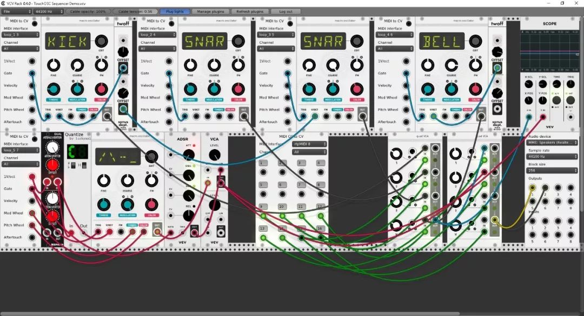Toggle Quantize H switch
The width and height of the screenshot is (584, 316).
(84, 165)
